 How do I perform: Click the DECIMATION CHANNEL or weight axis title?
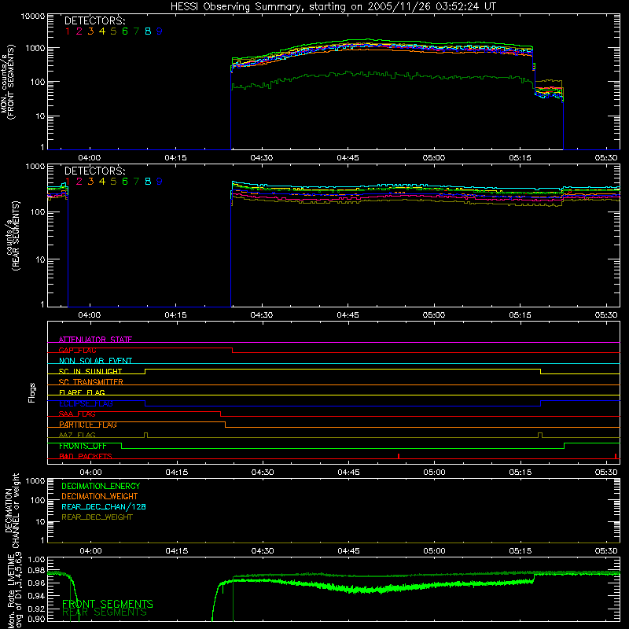coord(12,511)
